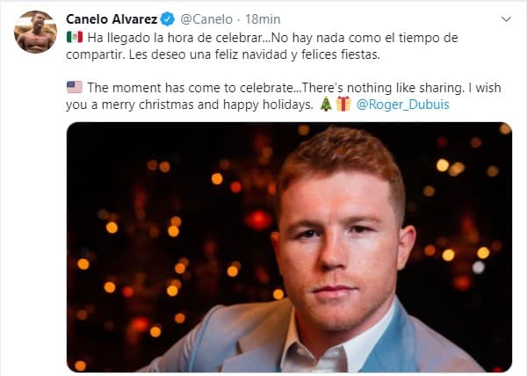Visit the @Roger_Dubuis mention link

tap(401, 104)
